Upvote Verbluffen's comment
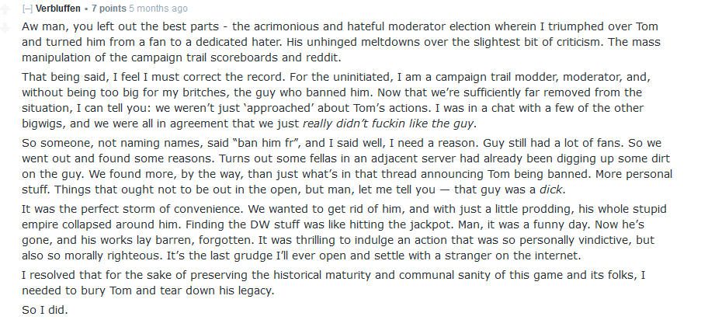 (x=5, y=10)
